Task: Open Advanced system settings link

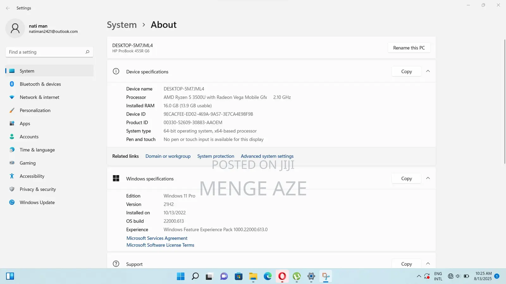Action: (x=267, y=156)
